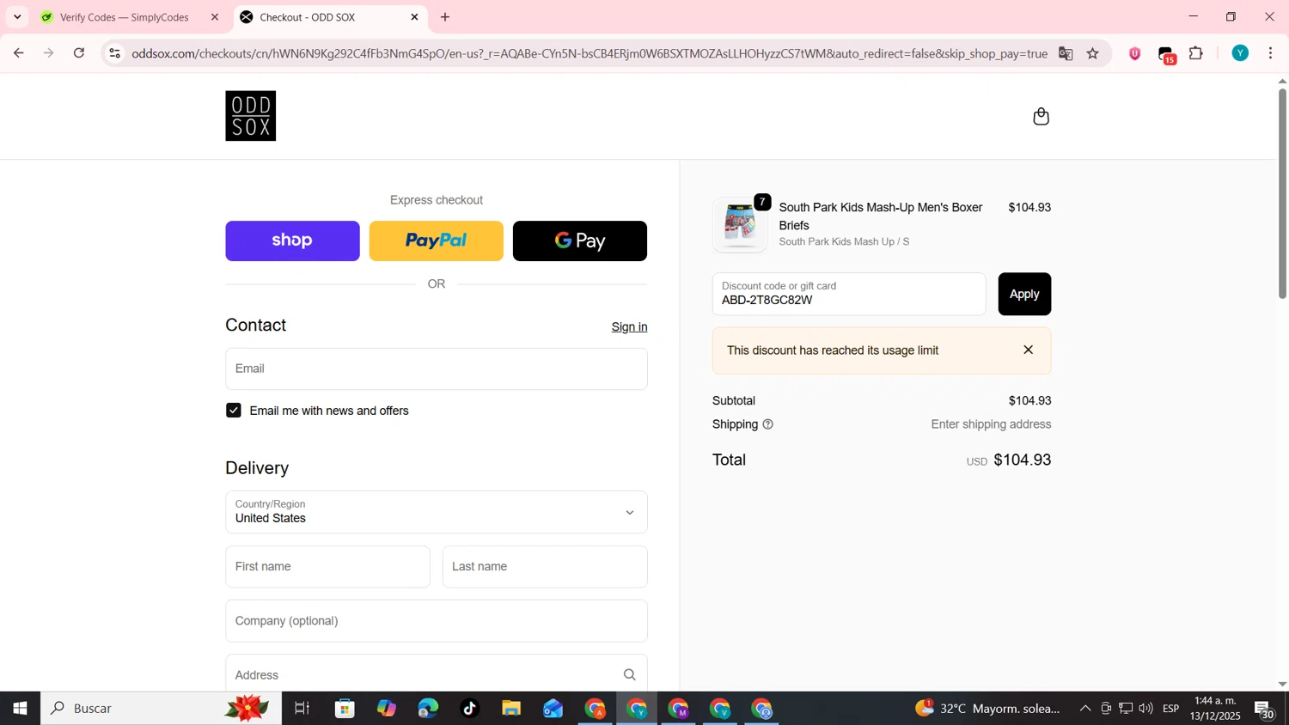Open a new browser tab
The height and width of the screenshot is (725, 1289).
tap(445, 17)
